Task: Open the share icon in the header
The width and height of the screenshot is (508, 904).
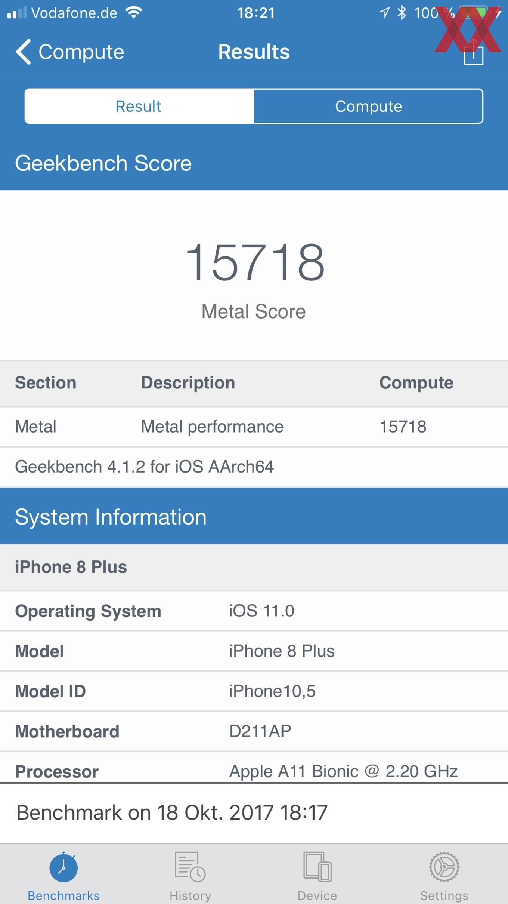Action: (x=473, y=52)
